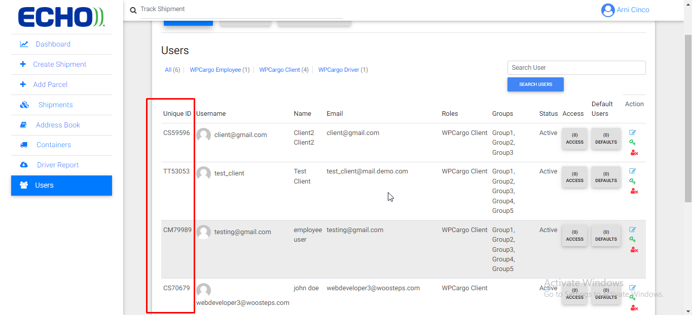Open Add Parcel in the sidebar
This screenshot has height=315, width=692.
[x=61, y=84]
